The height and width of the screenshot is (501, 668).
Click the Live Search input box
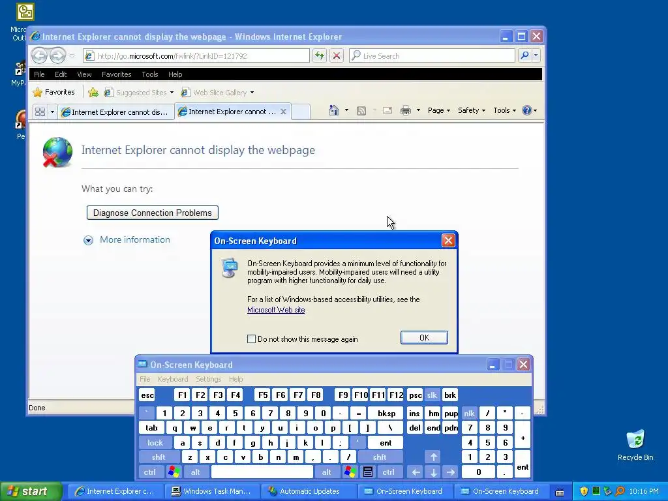(433, 56)
